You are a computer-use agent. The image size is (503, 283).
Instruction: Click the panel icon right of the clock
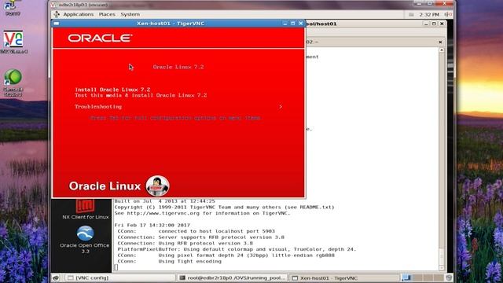coord(448,14)
